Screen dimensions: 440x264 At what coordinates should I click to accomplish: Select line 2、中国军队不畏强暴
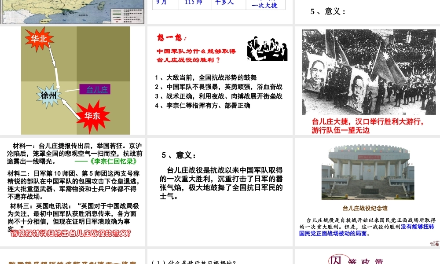219,87
